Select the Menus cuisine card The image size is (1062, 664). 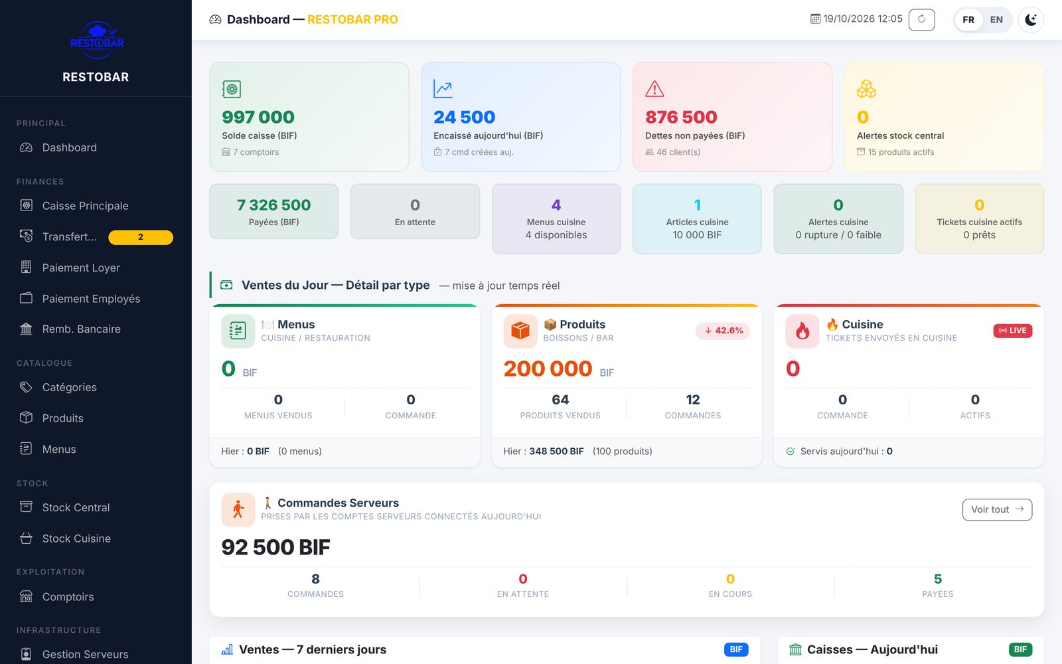(556, 218)
